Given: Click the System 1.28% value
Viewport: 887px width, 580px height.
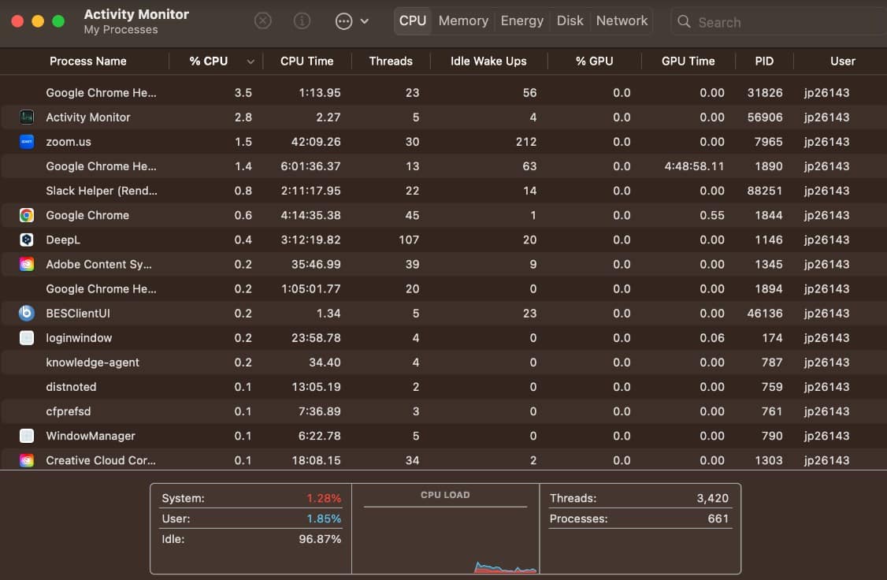Looking at the screenshot, I should tap(324, 499).
